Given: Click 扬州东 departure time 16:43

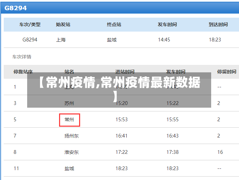Looking at the screenshot, I should (172, 136).
